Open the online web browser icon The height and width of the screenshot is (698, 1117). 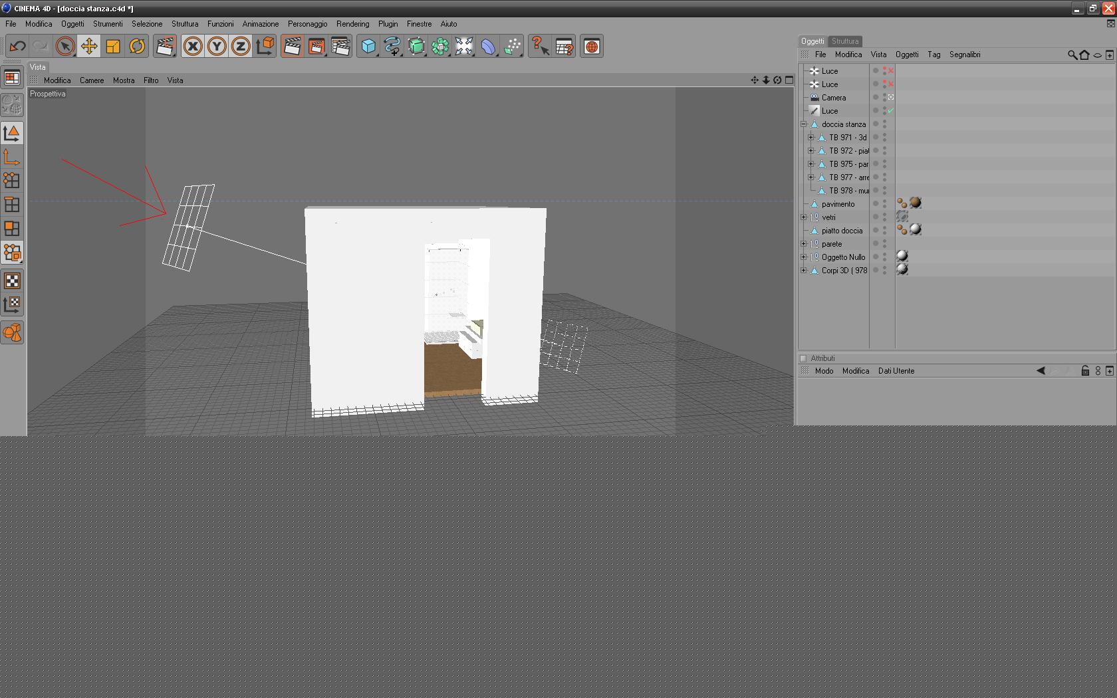592,47
